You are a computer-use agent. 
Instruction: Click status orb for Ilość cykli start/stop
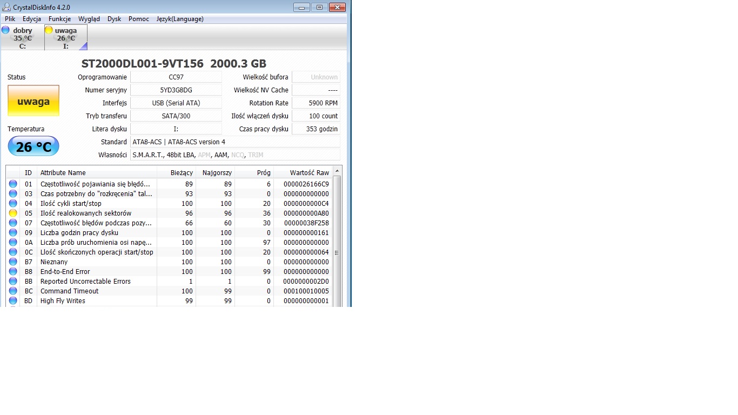[13, 204]
